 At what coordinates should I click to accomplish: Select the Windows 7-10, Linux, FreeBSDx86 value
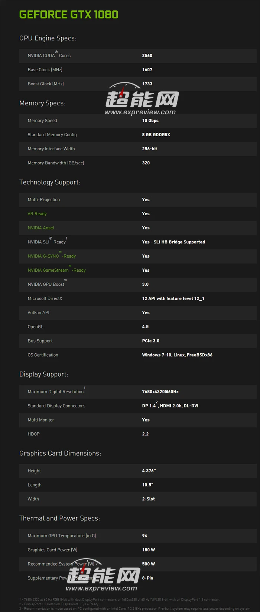tap(177, 355)
